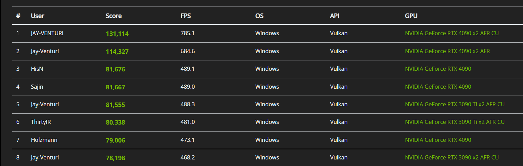Open Holzmann's GeForce RTX 4090 GPU link
Screen dimensions: 523x166
coord(438,140)
